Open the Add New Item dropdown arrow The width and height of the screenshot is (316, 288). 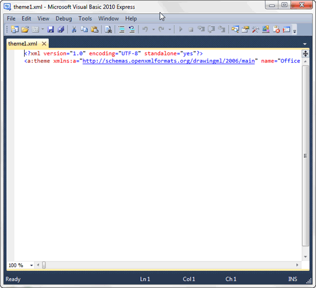[x=43, y=29]
